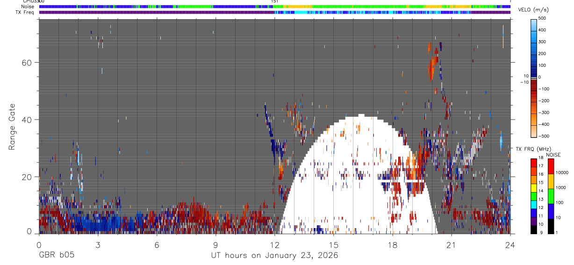Click the '-10' label left of the velocity bar

tap(524, 82)
